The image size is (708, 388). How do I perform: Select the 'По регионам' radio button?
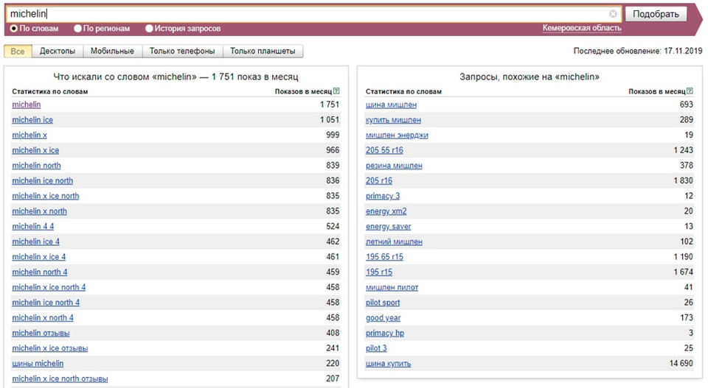77,29
